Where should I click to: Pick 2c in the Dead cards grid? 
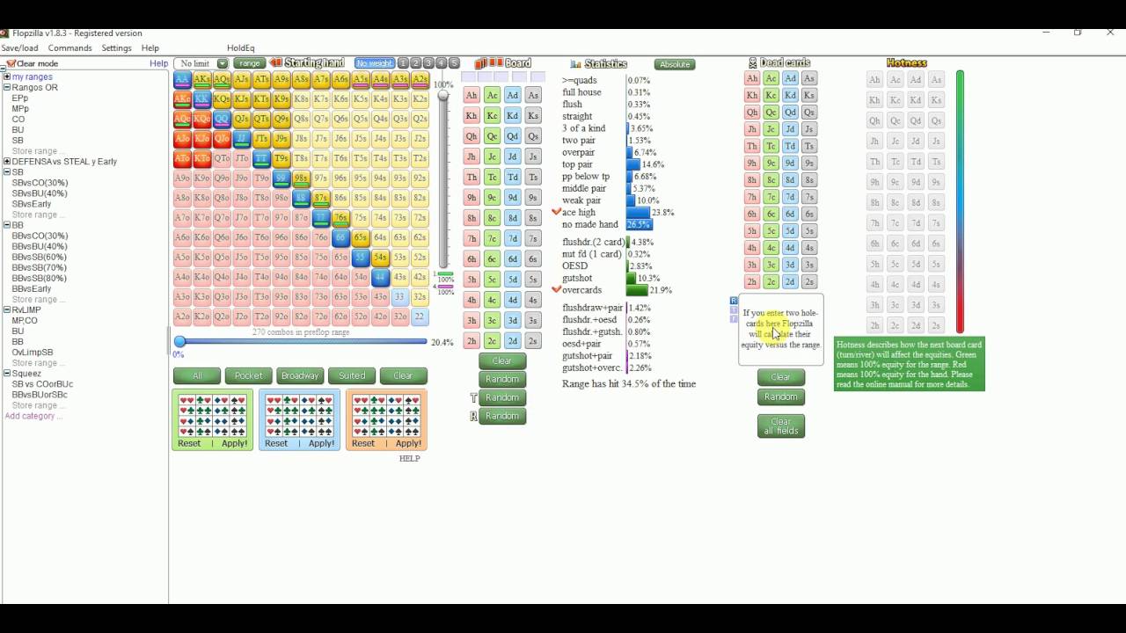(x=771, y=282)
